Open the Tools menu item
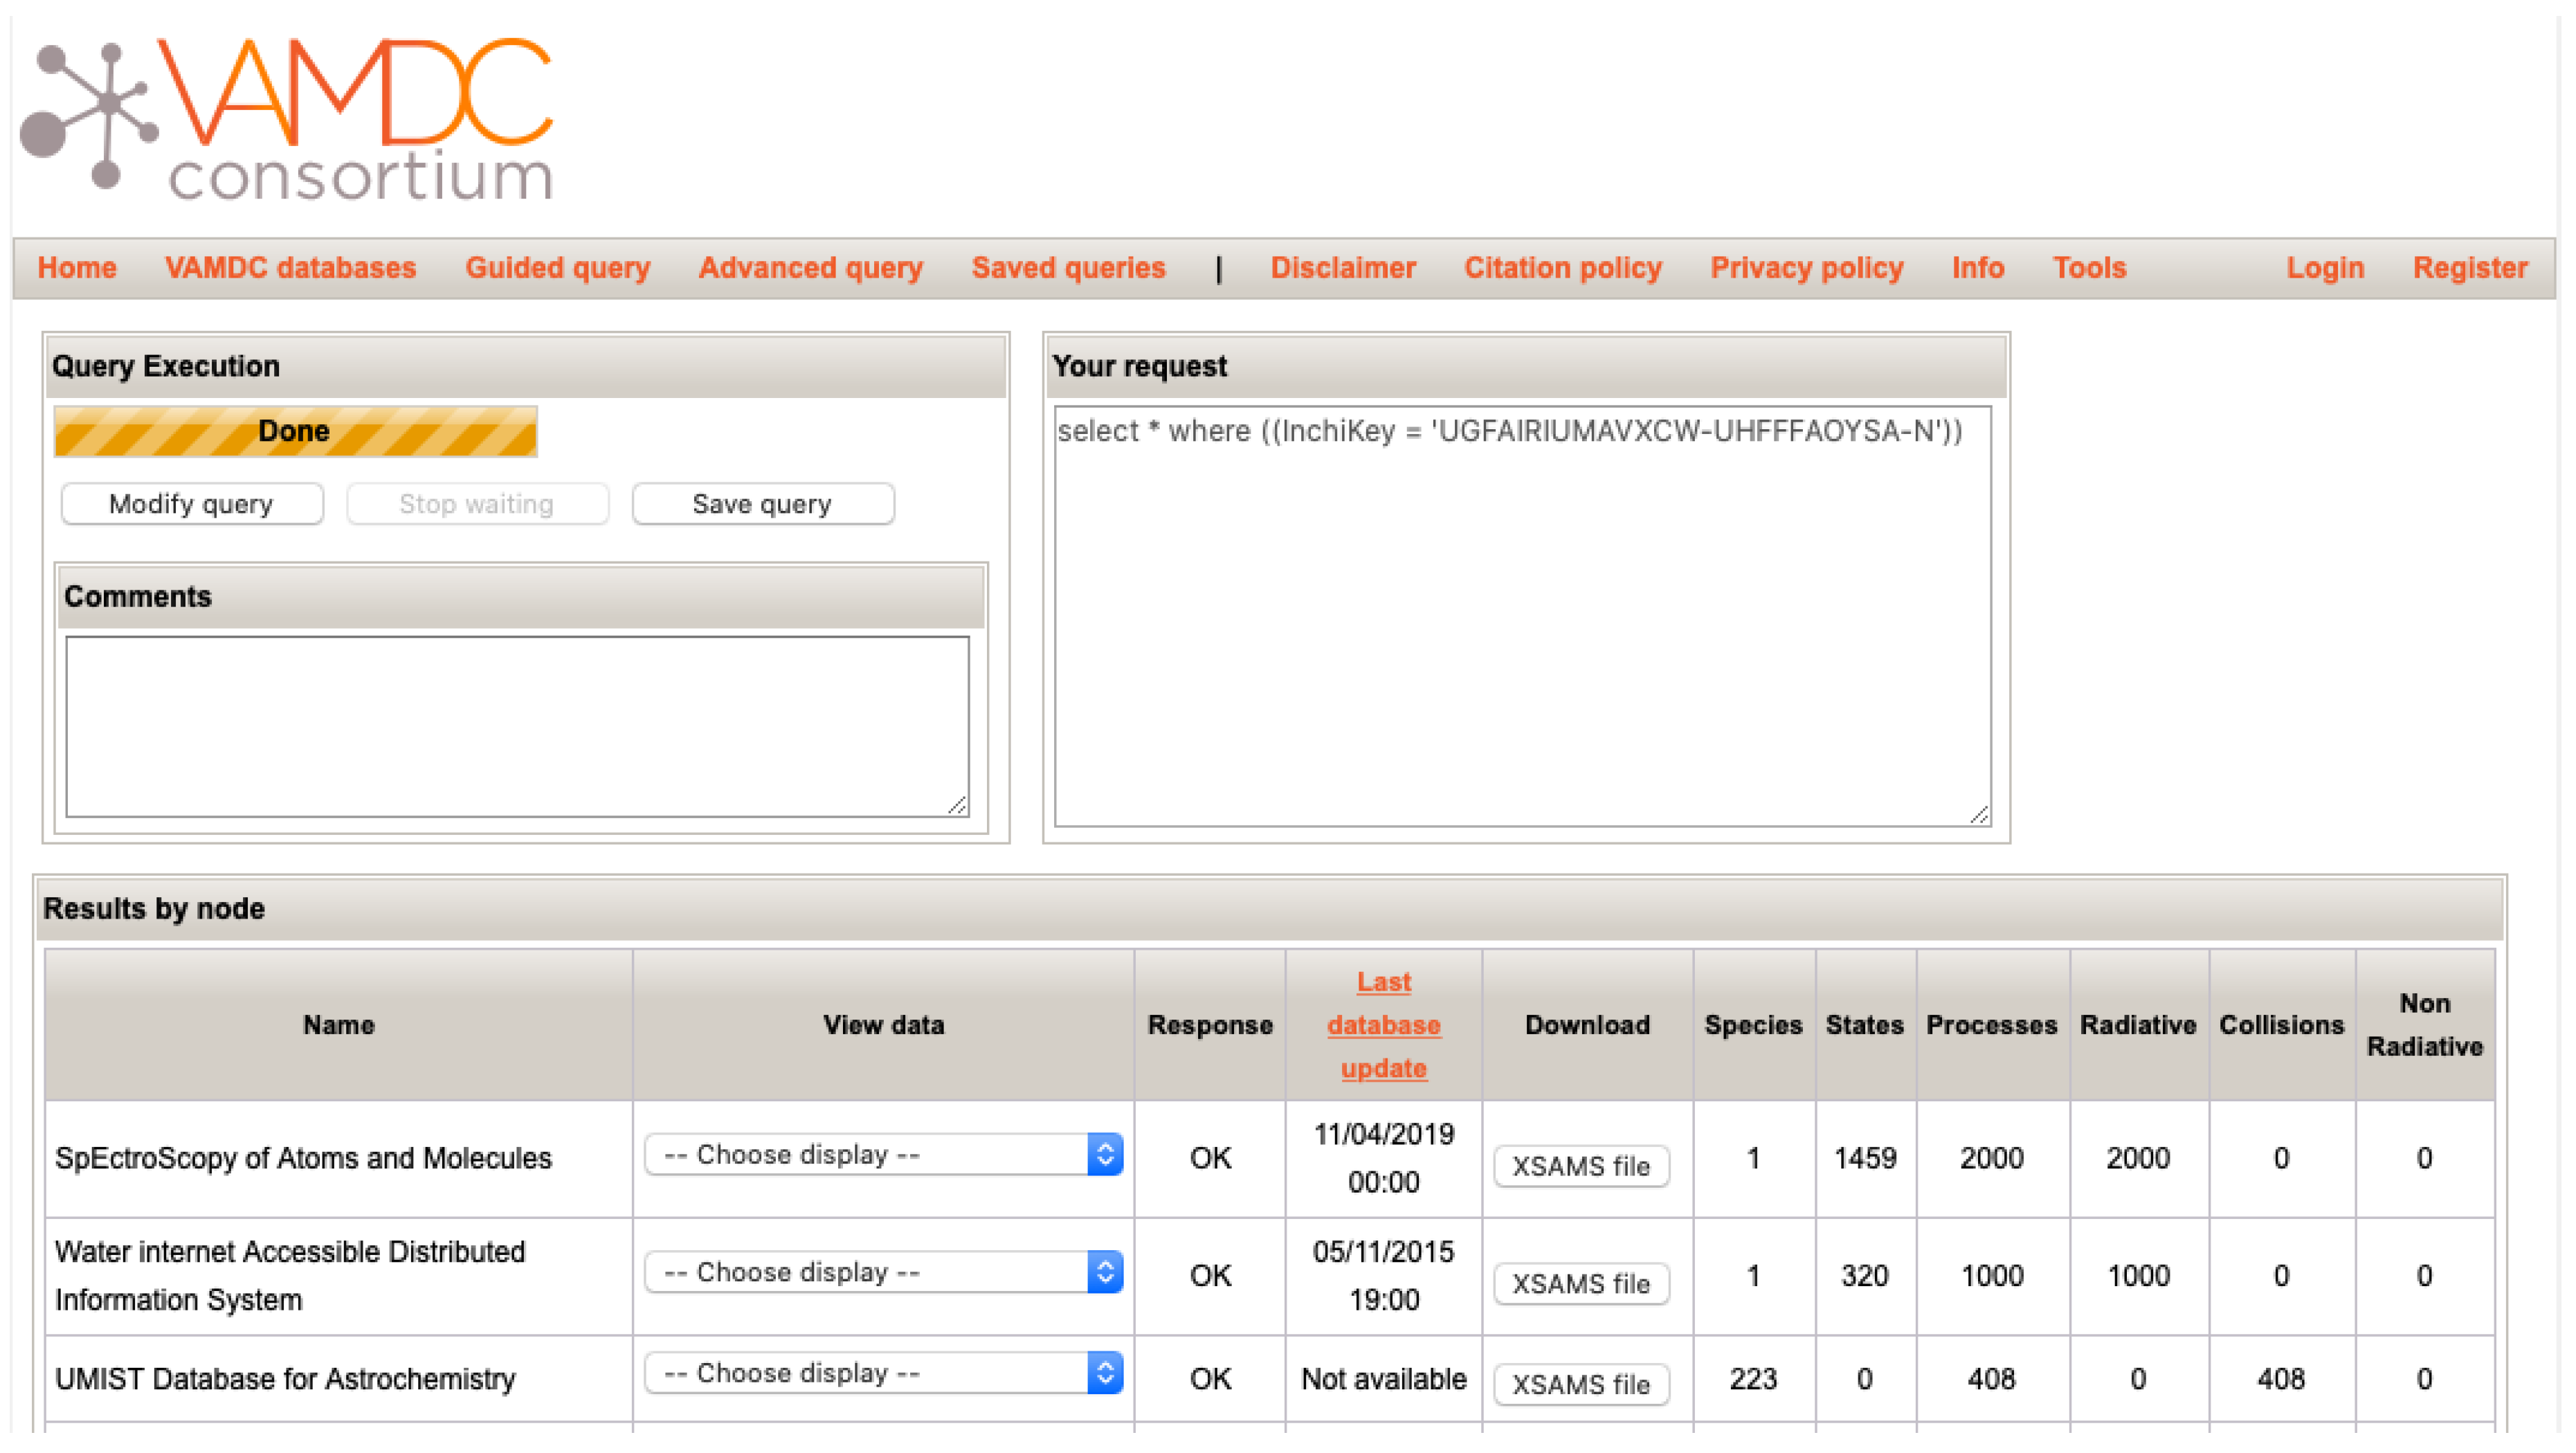Viewport: 2576px width, 1453px height. tap(2089, 268)
